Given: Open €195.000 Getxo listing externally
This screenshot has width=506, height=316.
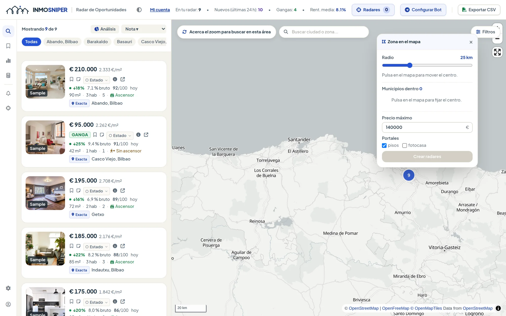Looking at the screenshot, I should [x=123, y=191].
